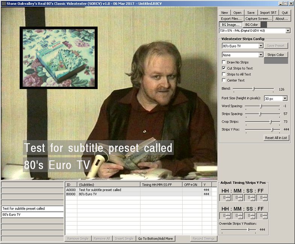295x244 pixels.
Task: Click the Reset All in List button
Action: (276, 138)
